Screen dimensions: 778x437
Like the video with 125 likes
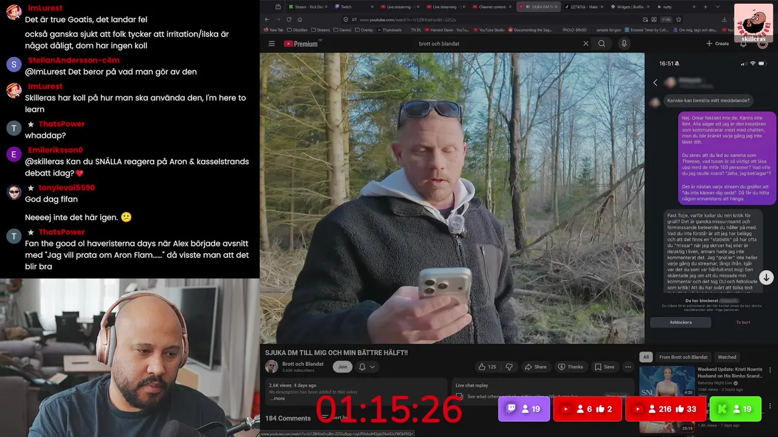click(487, 367)
